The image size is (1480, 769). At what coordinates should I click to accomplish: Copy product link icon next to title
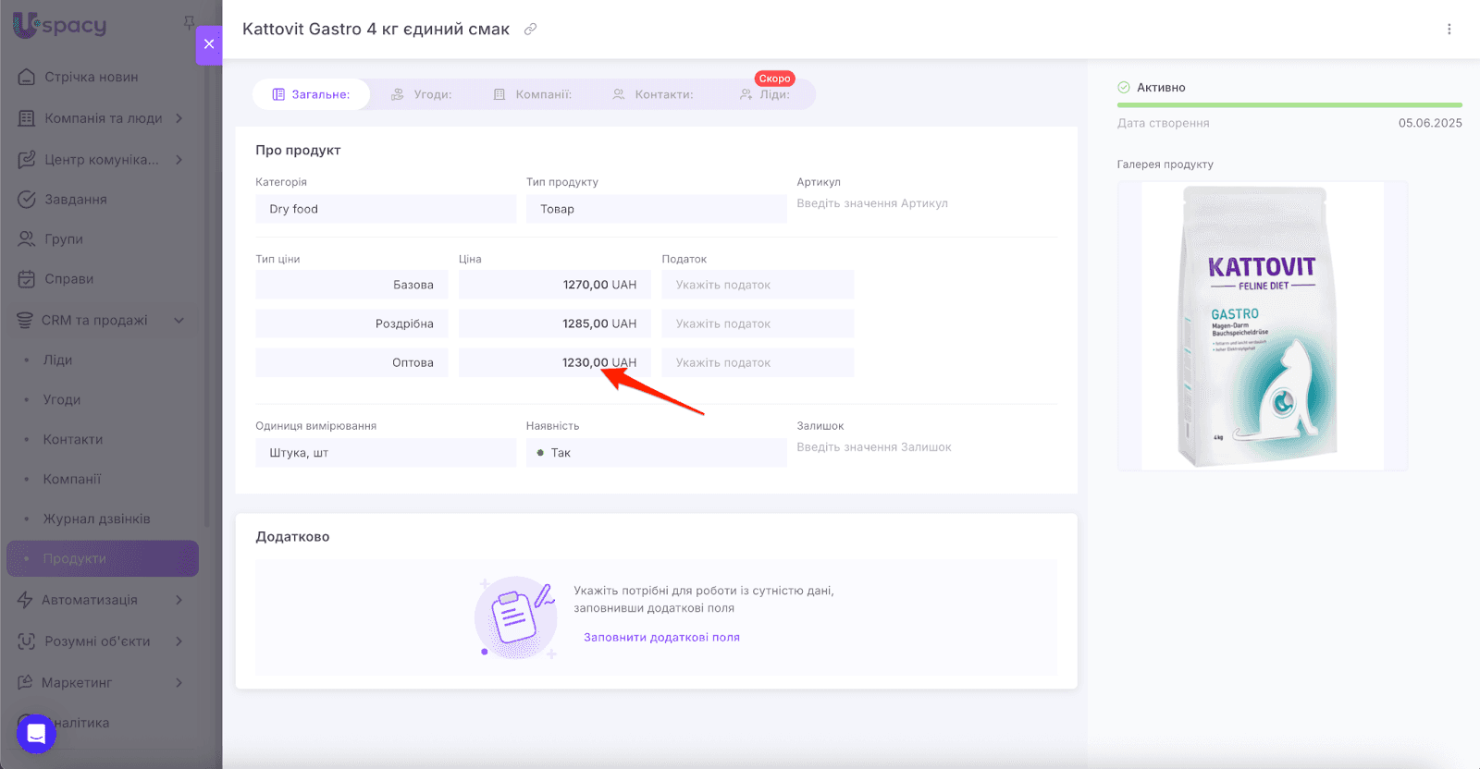(x=530, y=30)
